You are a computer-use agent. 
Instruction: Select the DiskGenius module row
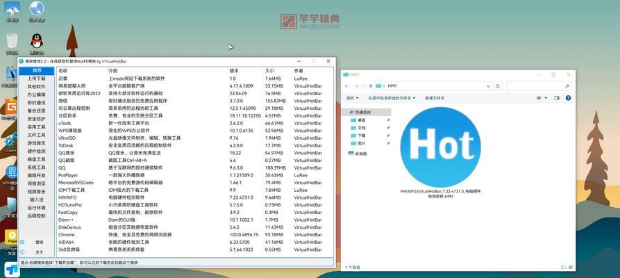[x=194, y=227]
